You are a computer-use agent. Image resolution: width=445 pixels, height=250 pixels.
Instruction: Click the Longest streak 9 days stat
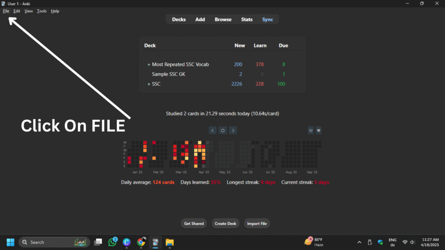(251, 182)
